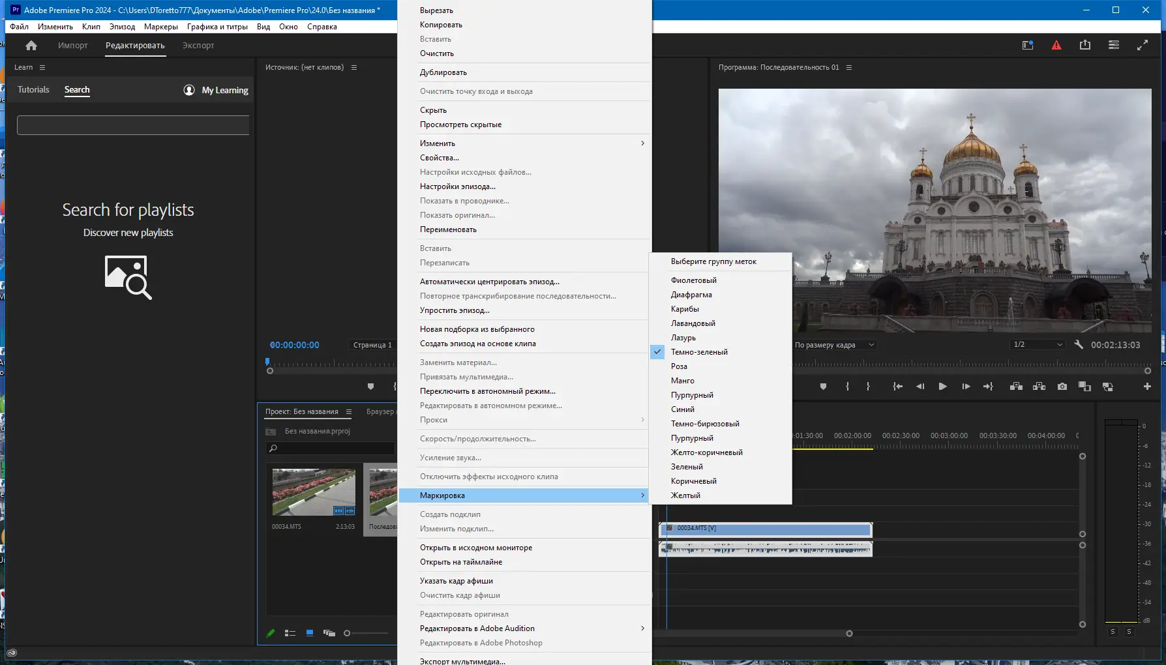Open the Tutorials tab in Learn panel
The image size is (1166, 665).
(33, 90)
